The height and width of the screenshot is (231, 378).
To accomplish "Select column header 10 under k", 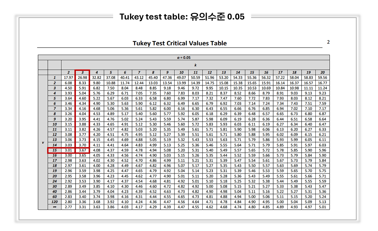I will tap(181, 72).
